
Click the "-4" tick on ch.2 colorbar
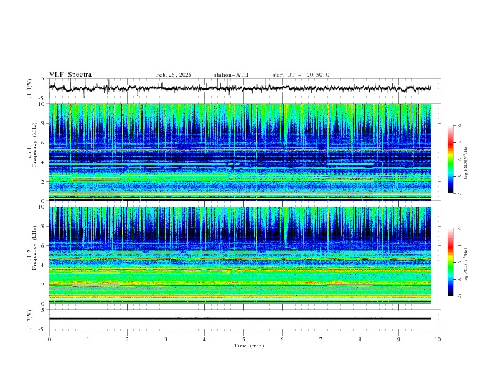459,245
